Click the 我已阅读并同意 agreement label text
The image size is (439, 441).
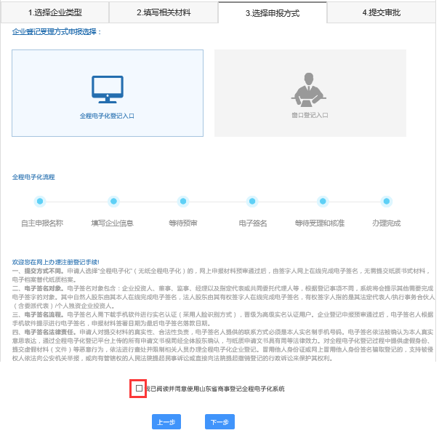[x=215, y=389]
